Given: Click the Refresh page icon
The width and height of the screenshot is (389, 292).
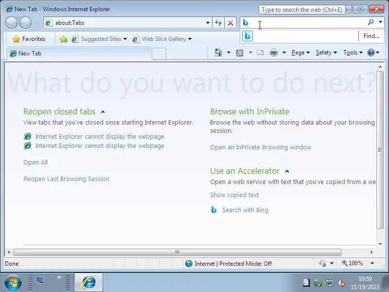Looking at the screenshot, I should pos(218,23).
